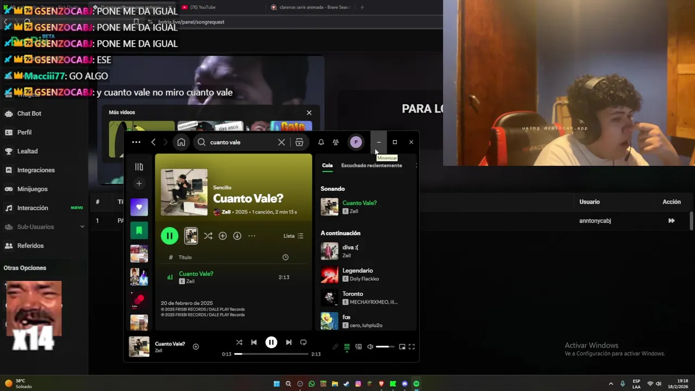Open Steam from the taskbar
Screen dimensions: 695x391
coord(346,384)
